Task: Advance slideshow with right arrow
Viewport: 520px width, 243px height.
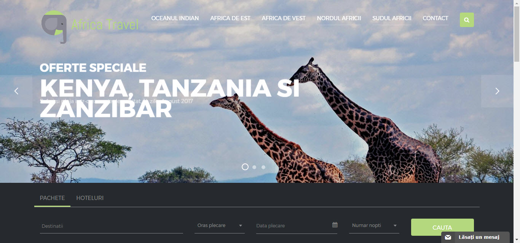Action: click(497, 91)
